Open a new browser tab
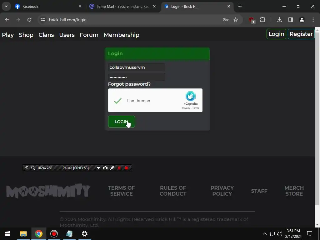This screenshot has height=240, width=320. click(x=240, y=6)
